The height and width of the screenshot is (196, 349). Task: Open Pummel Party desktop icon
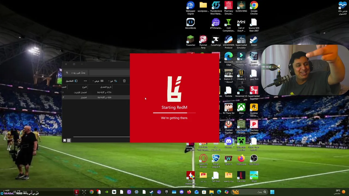point(203,42)
